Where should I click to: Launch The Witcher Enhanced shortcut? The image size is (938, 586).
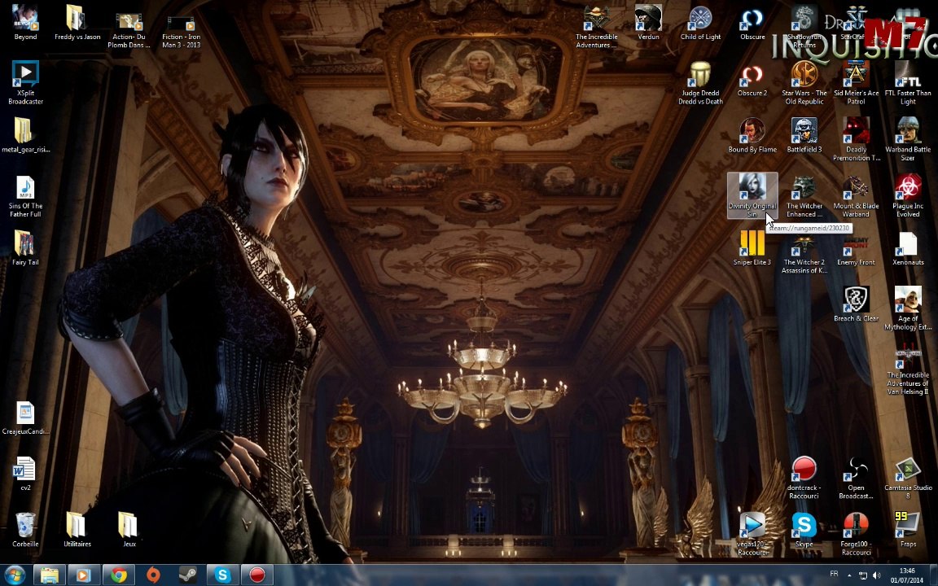(804, 195)
